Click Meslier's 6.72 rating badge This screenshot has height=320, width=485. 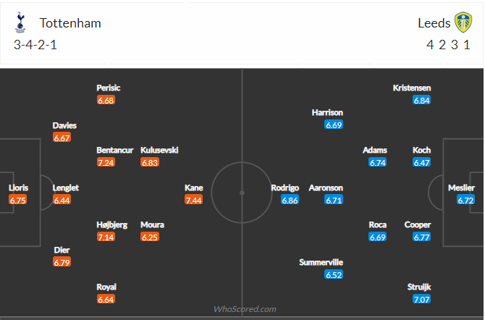(x=465, y=200)
